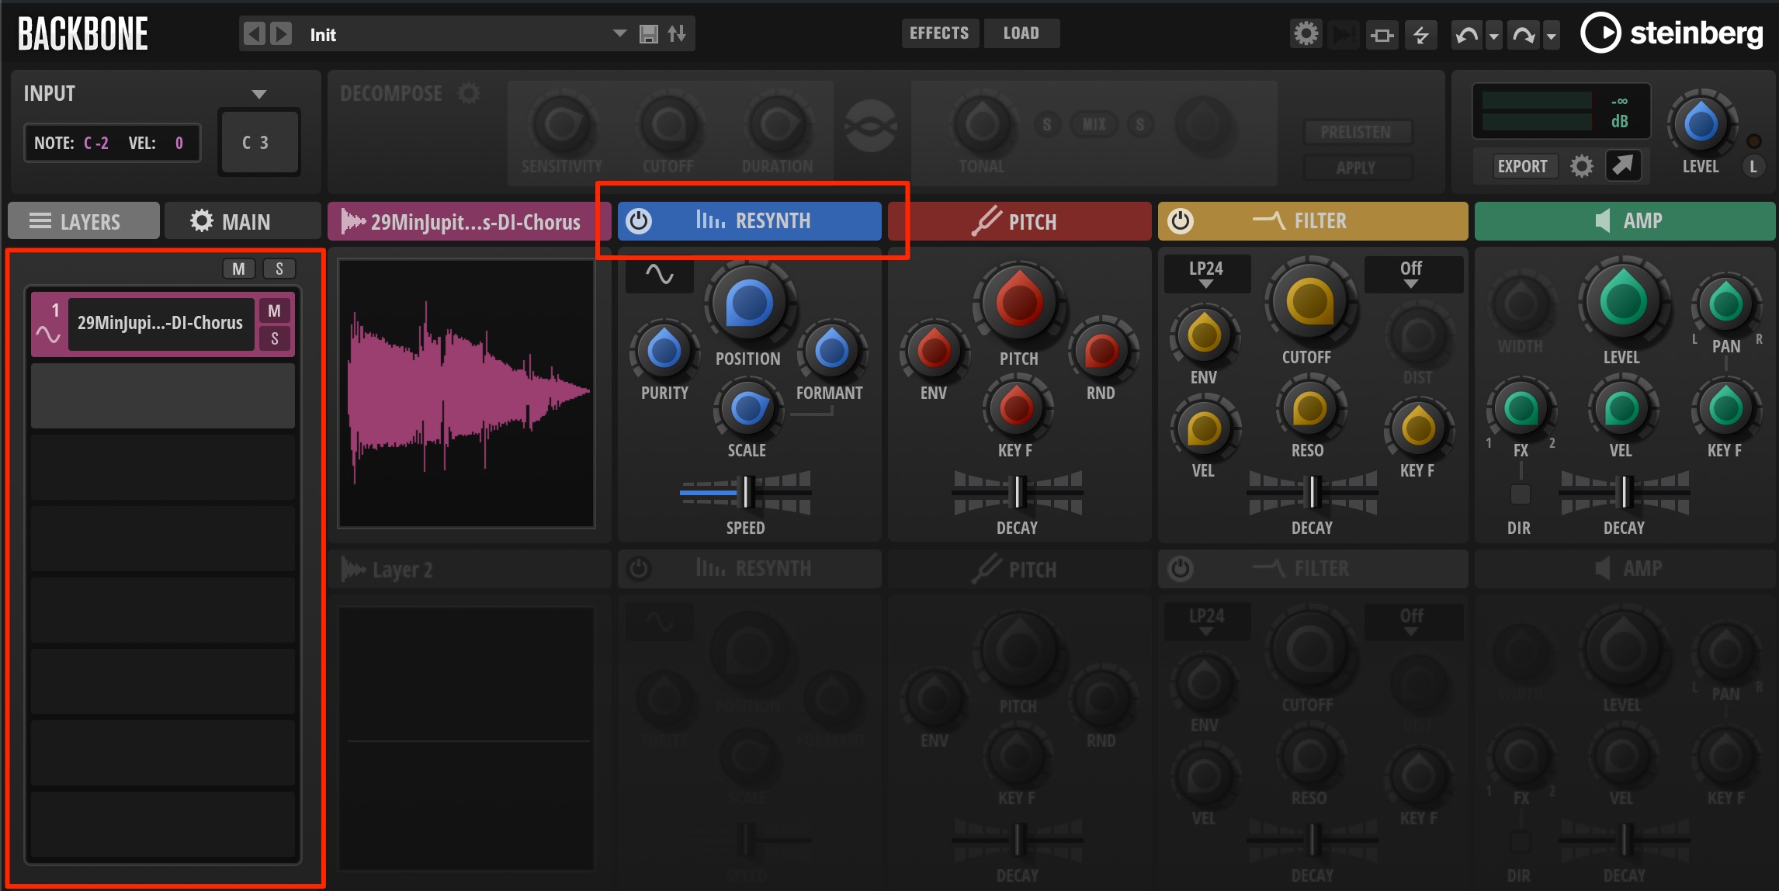Toggle the Resynth section power button

(x=639, y=221)
